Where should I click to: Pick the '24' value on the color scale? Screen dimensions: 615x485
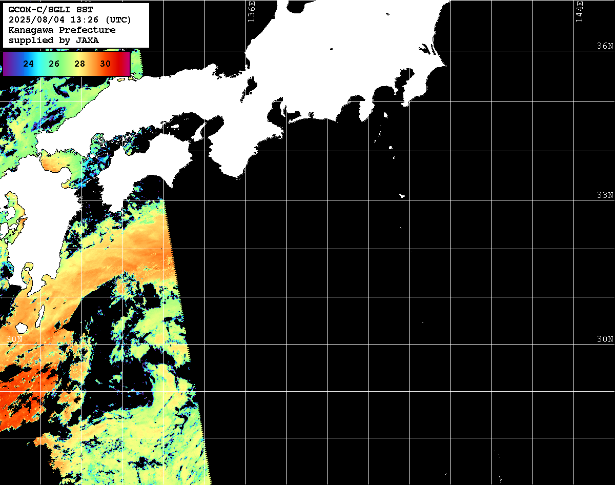(29, 64)
